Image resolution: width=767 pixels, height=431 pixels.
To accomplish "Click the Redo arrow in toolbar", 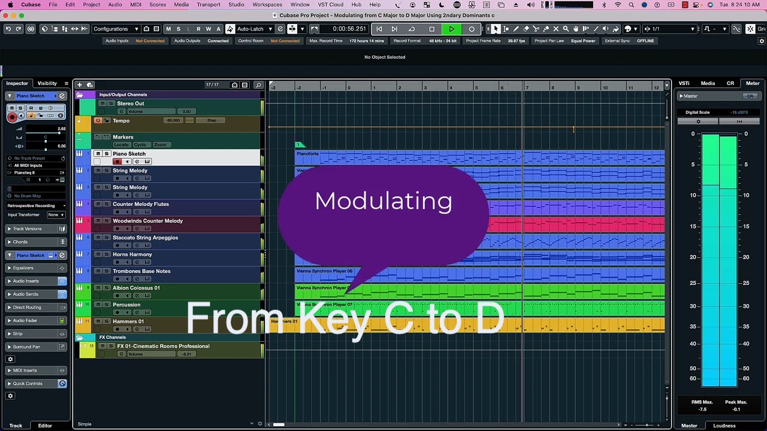I will [x=19, y=29].
